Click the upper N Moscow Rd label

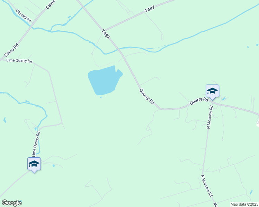tap(210, 117)
